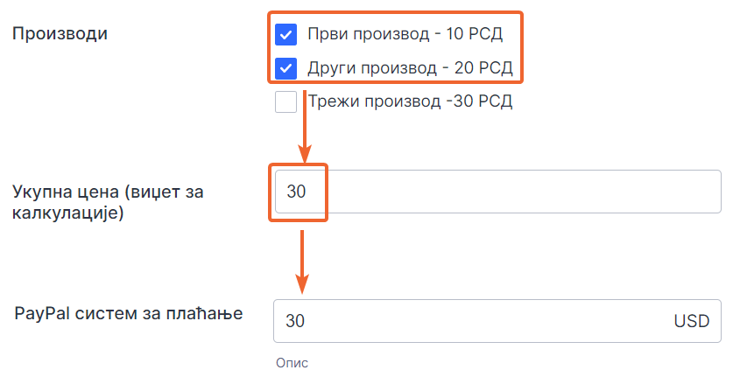Click the "Први производ - 10 РСД" label text

pos(405,34)
